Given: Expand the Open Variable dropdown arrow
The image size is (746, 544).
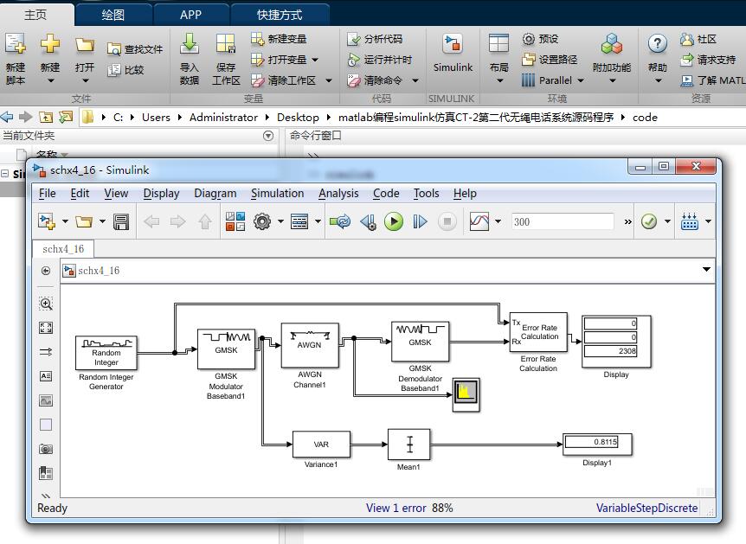Looking at the screenshot, I should coord(315,60).
